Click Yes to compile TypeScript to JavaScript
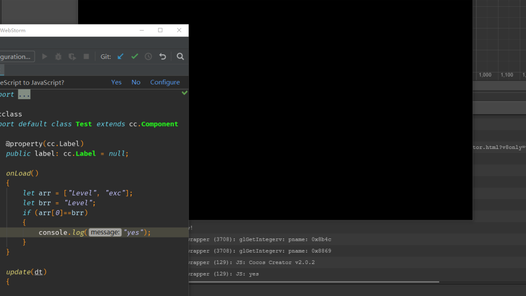526x296 pixels. pos(116,82)
